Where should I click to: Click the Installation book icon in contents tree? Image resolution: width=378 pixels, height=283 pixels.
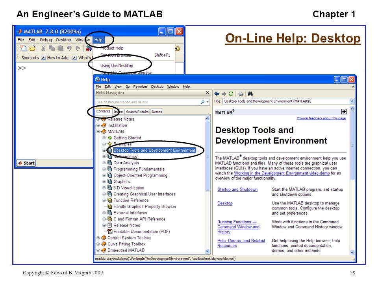pyautogui.click(x=104, y=125)
